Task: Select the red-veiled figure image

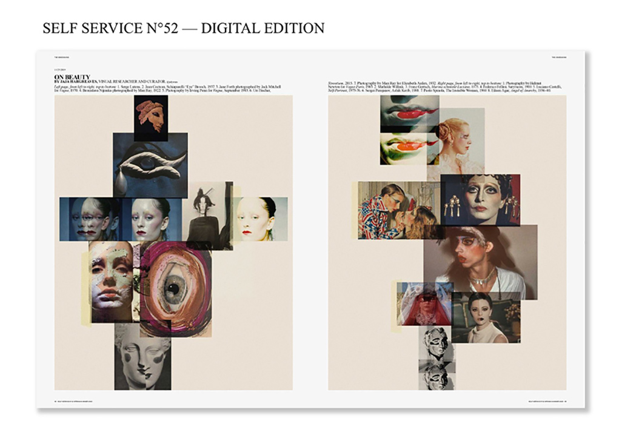Action: 425,304
